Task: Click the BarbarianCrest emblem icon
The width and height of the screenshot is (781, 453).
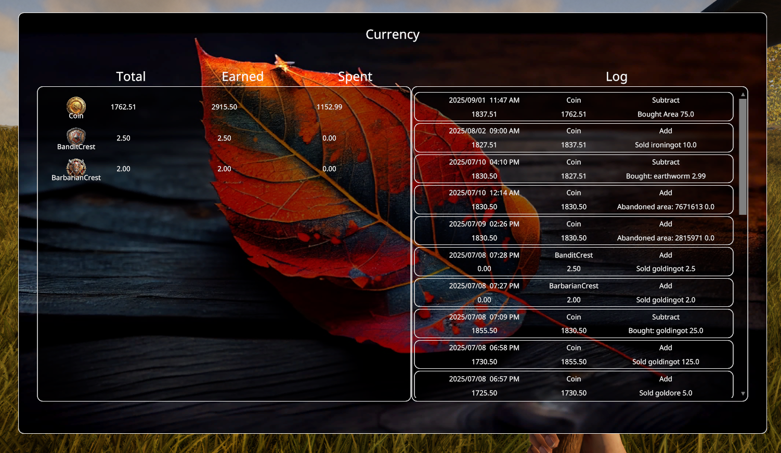Action: pos(76,167)
